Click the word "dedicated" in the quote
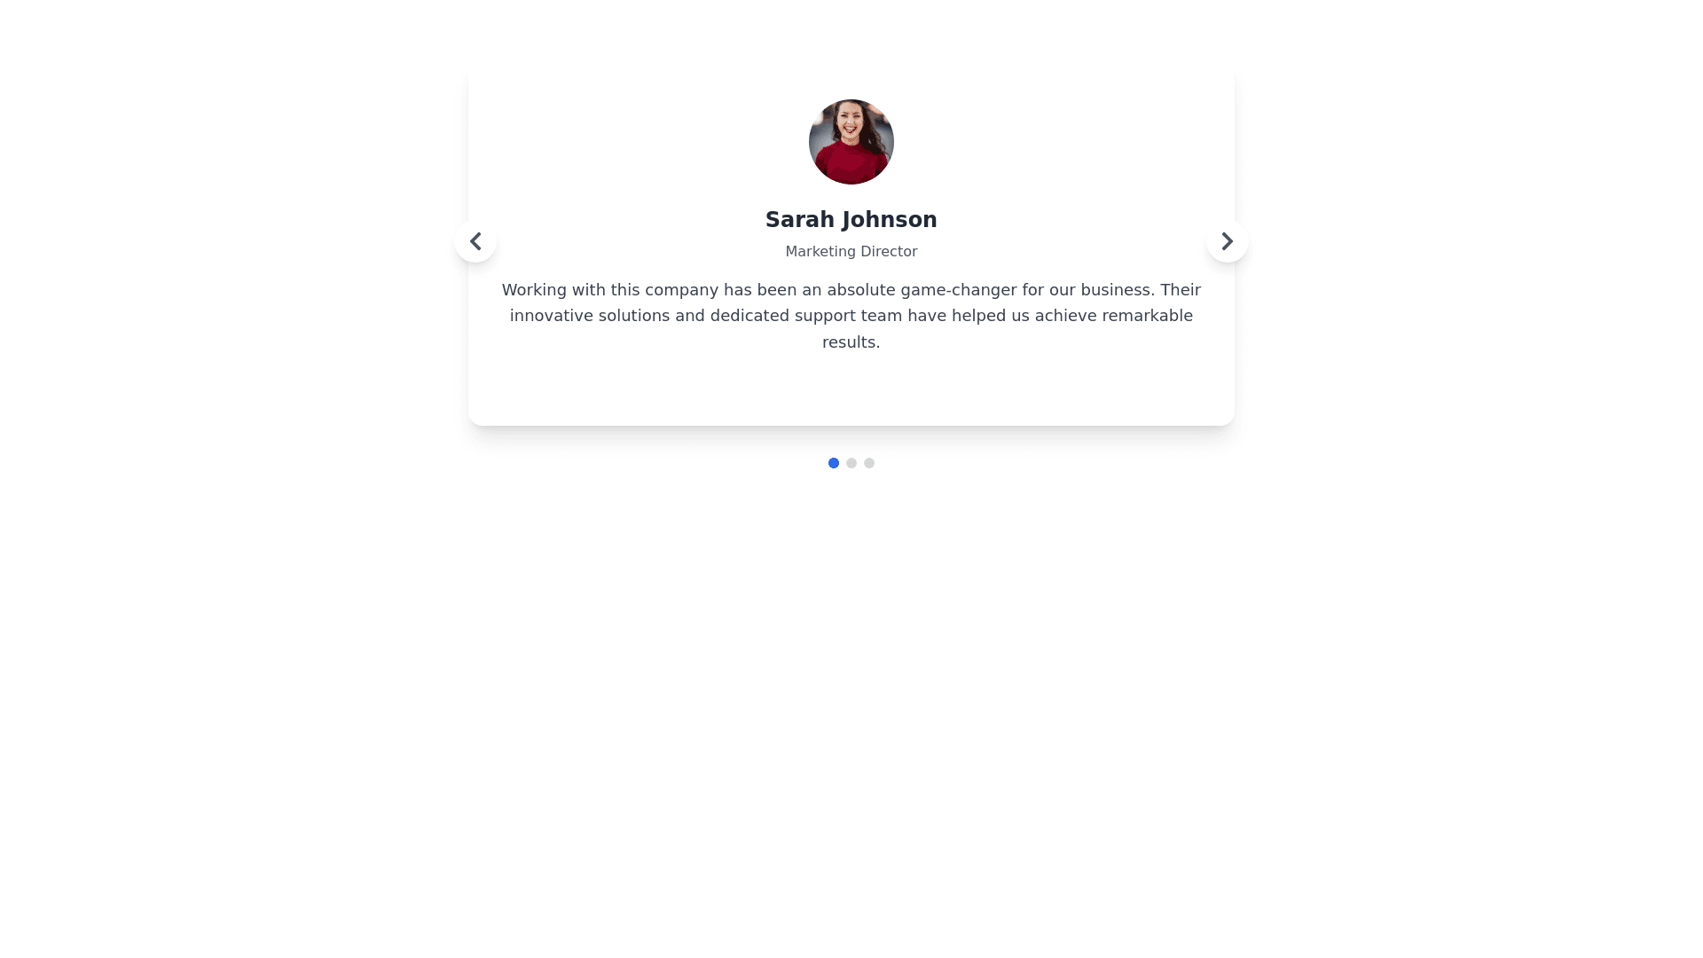Viewport: 1703px width, 958px height. [x=749, y=316]
